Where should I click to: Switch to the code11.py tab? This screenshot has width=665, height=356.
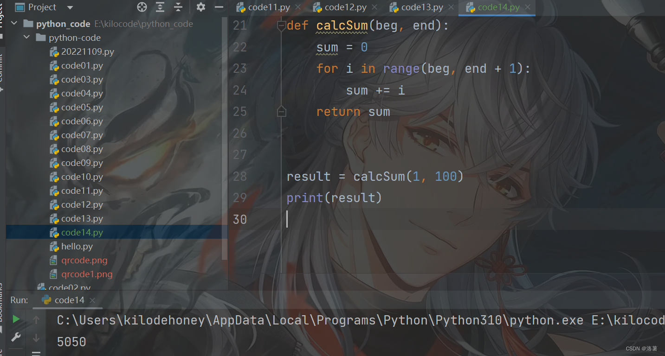[x=269, y=7]
